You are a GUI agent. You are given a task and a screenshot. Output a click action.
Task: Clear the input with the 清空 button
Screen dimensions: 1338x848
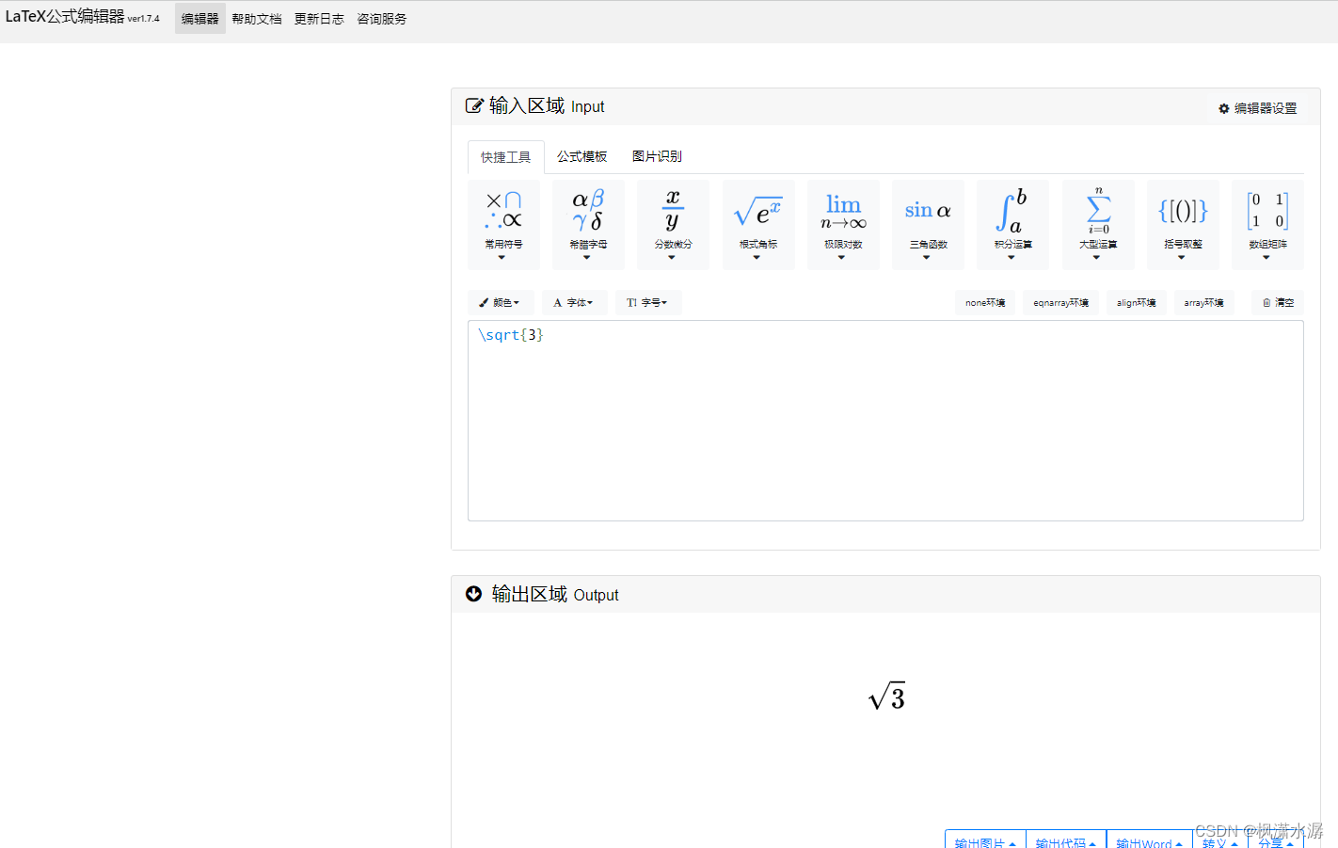(1278, 302)
